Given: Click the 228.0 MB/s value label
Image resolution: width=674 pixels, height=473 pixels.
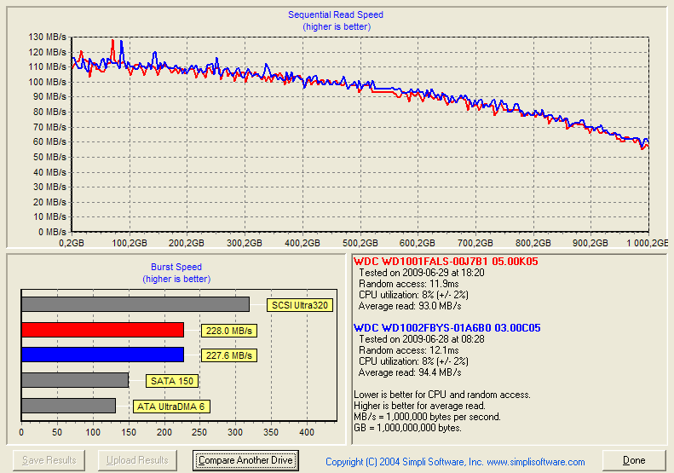Looking at the screenshot, I should pyautogui.click(x=229, y=331).
